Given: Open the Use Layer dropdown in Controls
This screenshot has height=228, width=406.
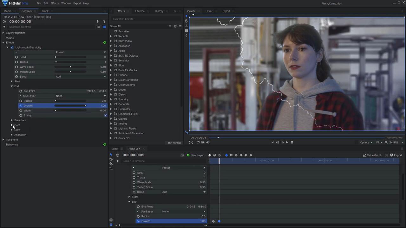Looking at the screenshot, I should 81,96.
